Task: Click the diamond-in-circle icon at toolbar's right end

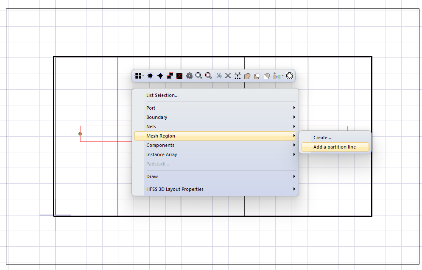Action: pyautogui.click(x=290, y=75)
